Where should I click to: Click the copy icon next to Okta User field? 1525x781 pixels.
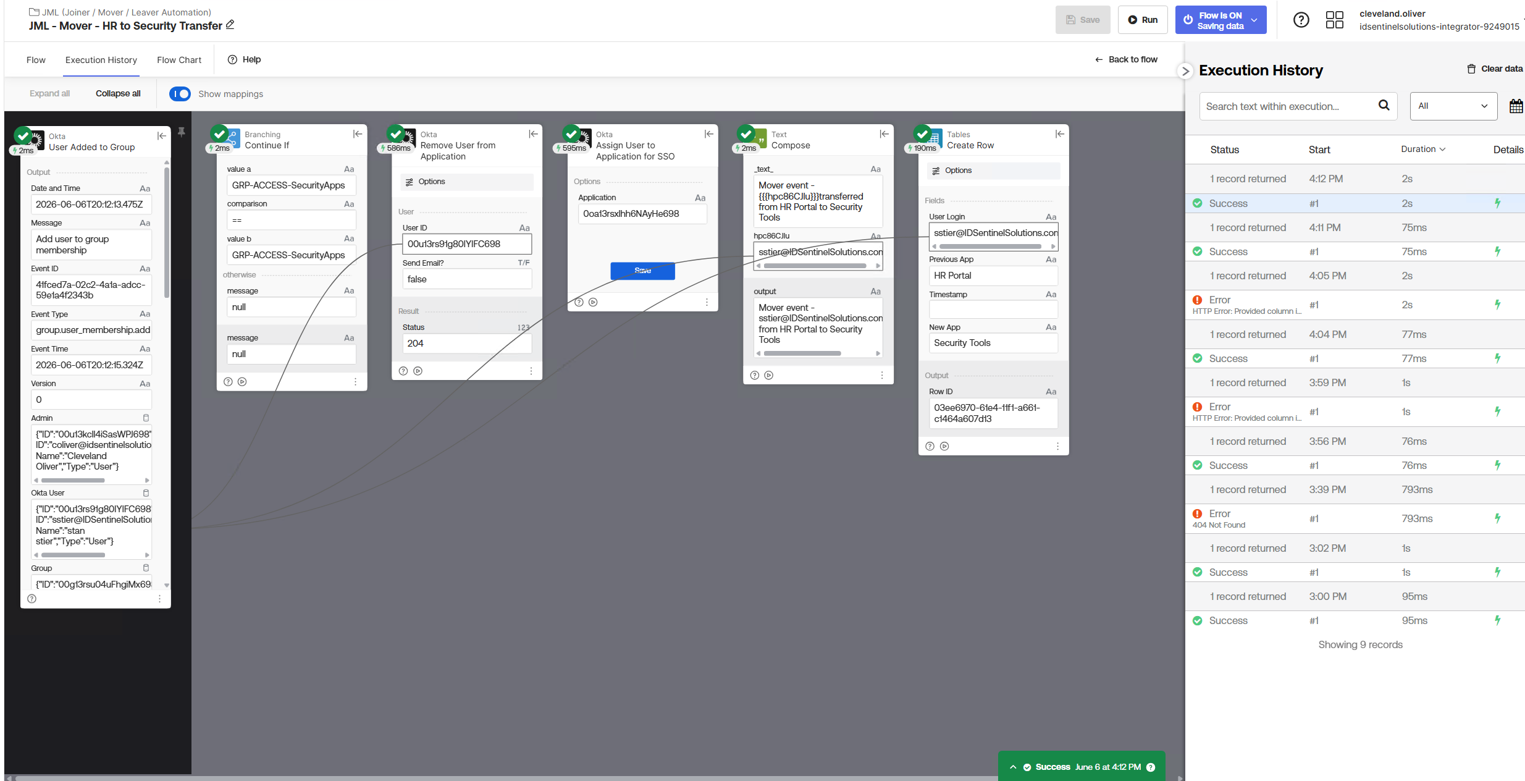point(146,493)
